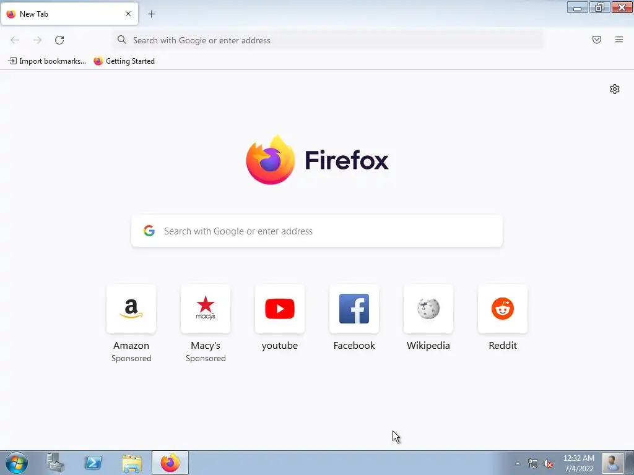634x475 pixels.
Task: Show hidden system tray icons
Action: click(x=518, y=463)
